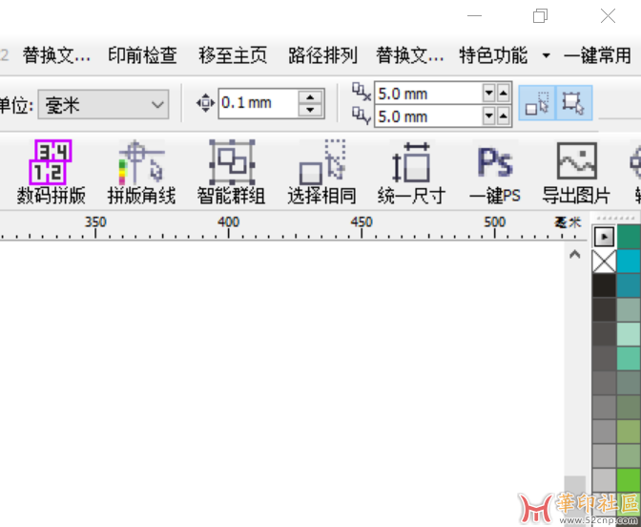This screenshot has height=527, width=641.
Task: Click down arrow of X duplicate distance
Action: (489, 94)
